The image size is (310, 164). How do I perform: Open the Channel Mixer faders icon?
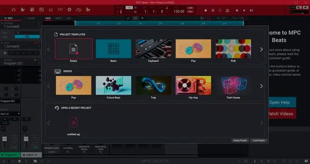pos(60,9)
